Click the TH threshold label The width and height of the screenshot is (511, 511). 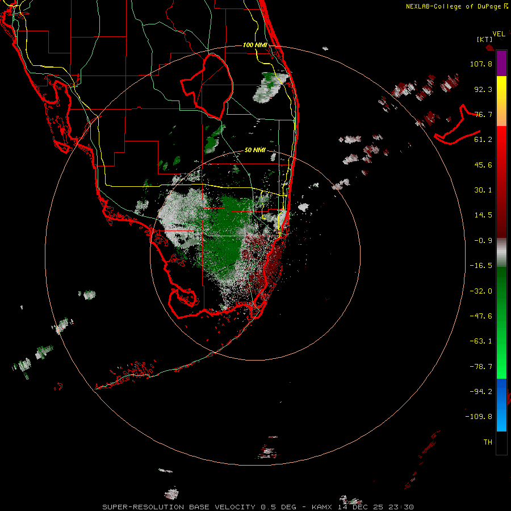[x=488, y=442]
